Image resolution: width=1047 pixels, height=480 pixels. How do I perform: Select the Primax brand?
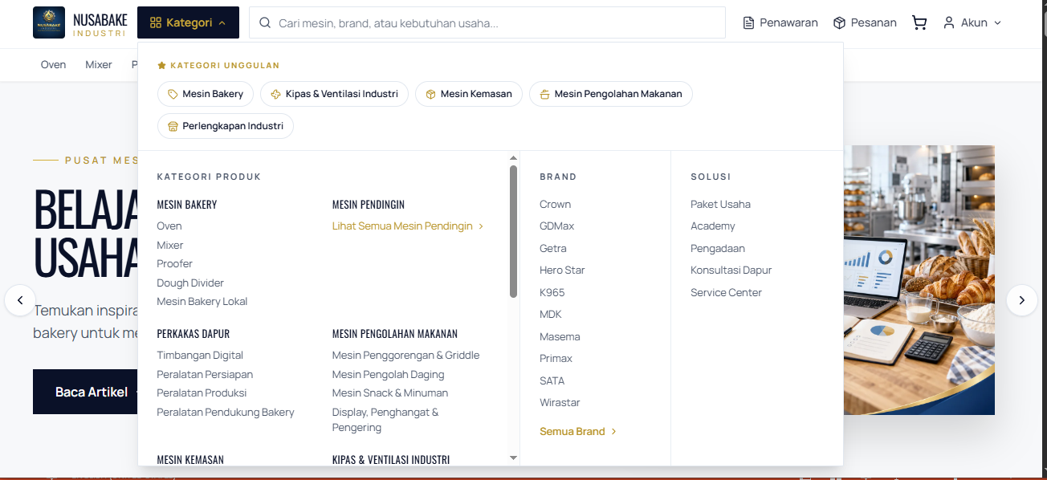tap(556, 359)
